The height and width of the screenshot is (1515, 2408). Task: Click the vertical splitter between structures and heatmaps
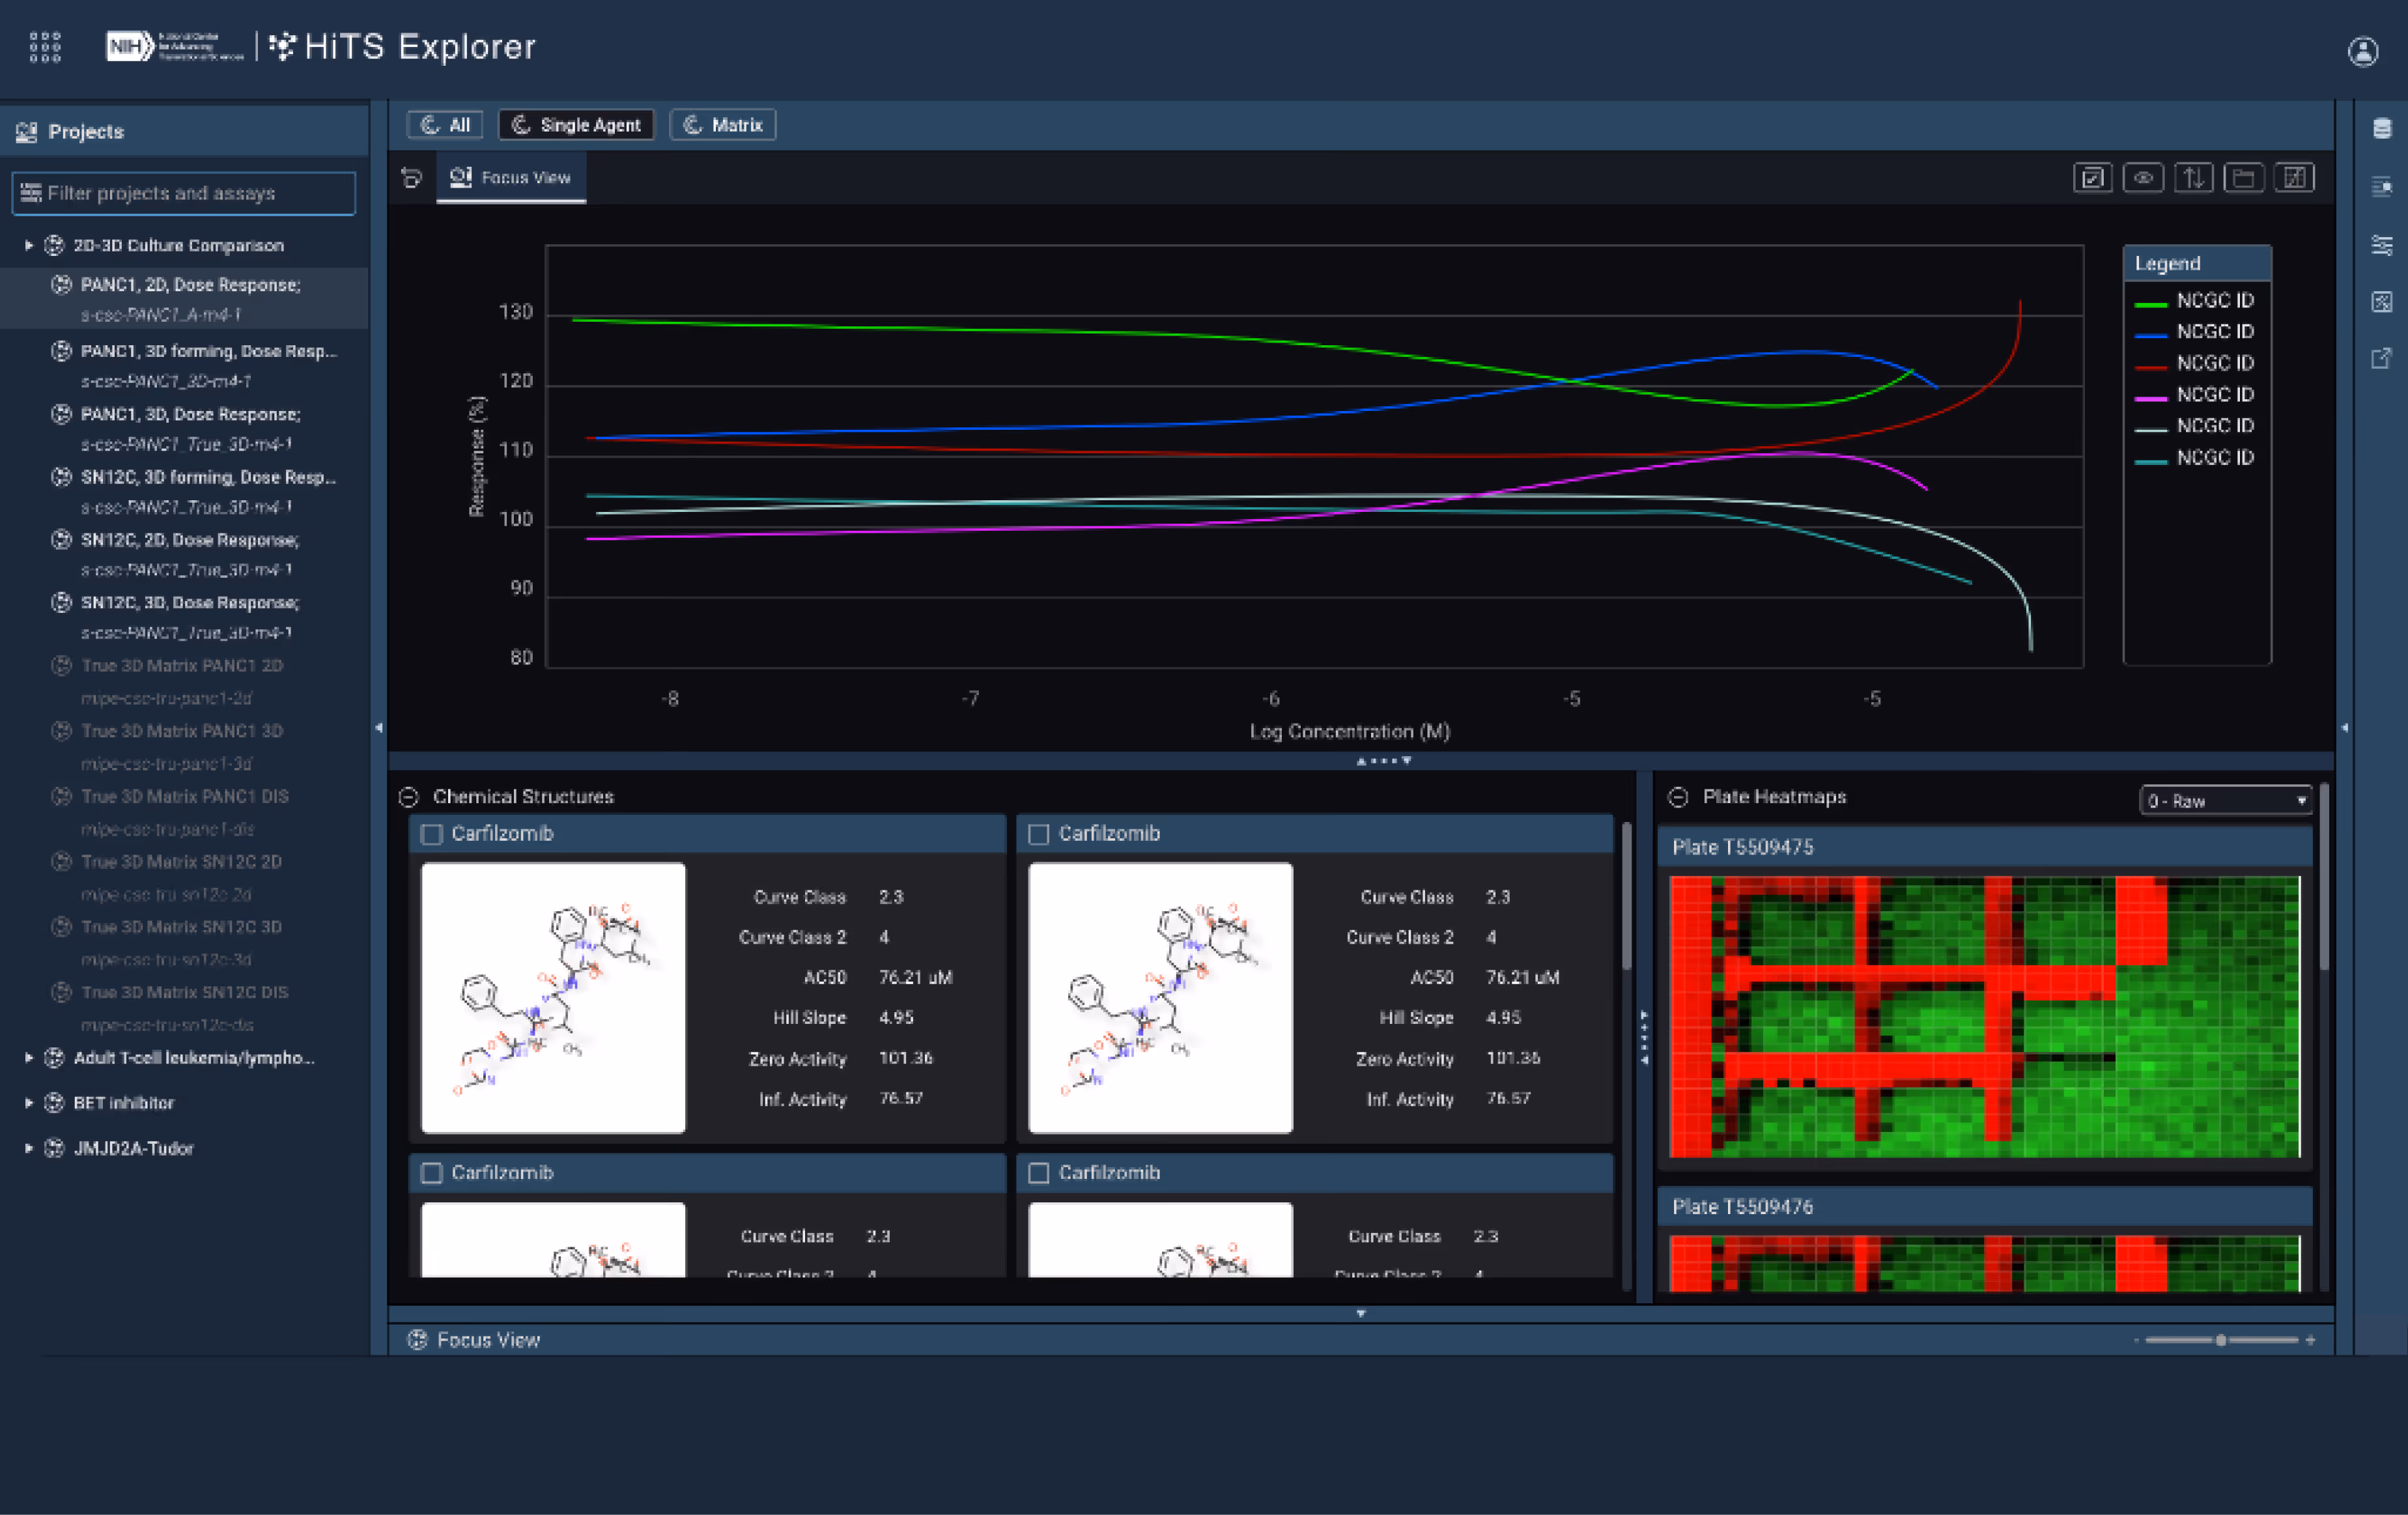tap(1644, 1037)
